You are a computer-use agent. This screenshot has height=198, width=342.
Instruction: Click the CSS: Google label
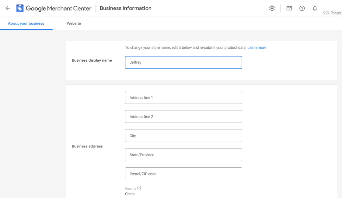coord(332,12)
